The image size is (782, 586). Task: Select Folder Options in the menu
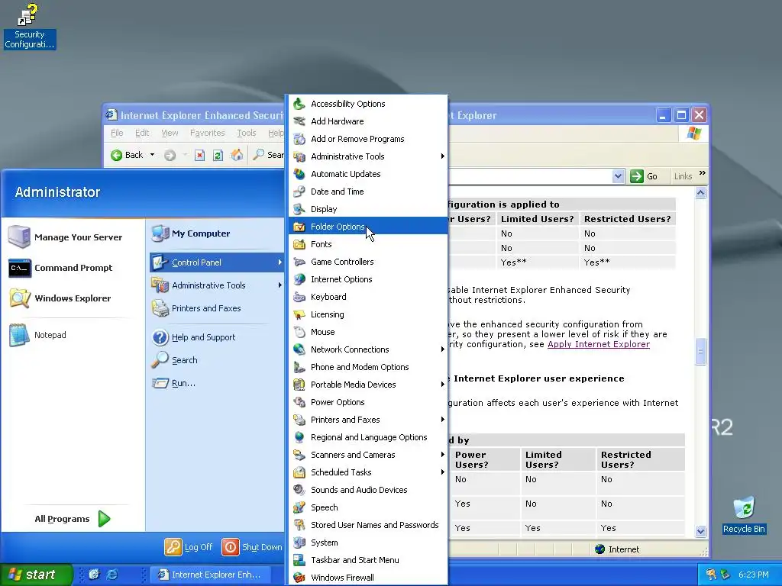coord(368,226)
